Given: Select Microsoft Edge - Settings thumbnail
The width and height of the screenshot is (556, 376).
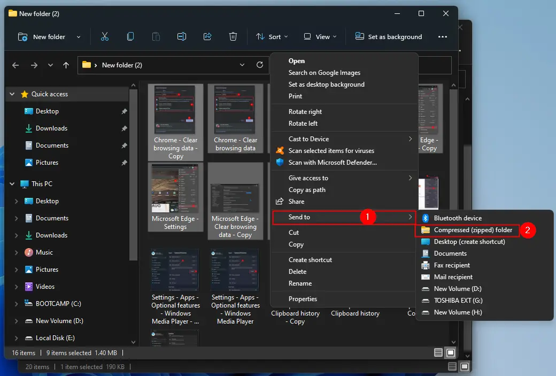Looking at the screenshot, I should coord(175,197).
